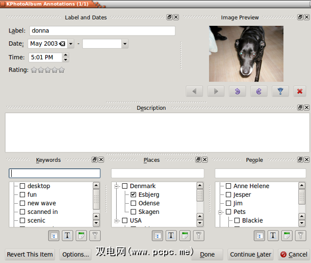Click the Continue Later button
Image resolution: width=311 pixels, height=263 pixels.
pyautogui.click(x=250, y=254)
